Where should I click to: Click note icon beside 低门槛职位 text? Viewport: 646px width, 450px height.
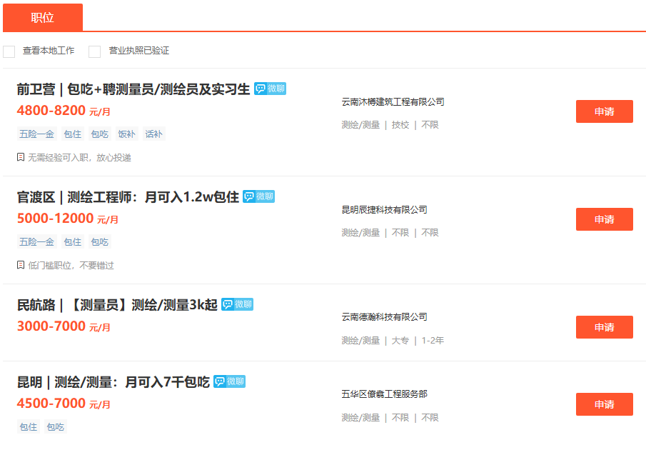[x=21, y=265]
